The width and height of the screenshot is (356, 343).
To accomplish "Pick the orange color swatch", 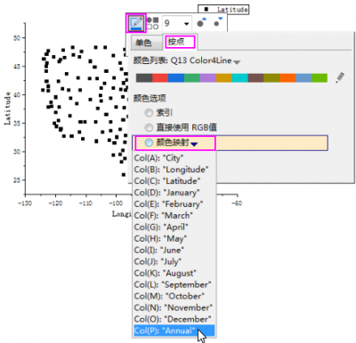I will (287, 78).
